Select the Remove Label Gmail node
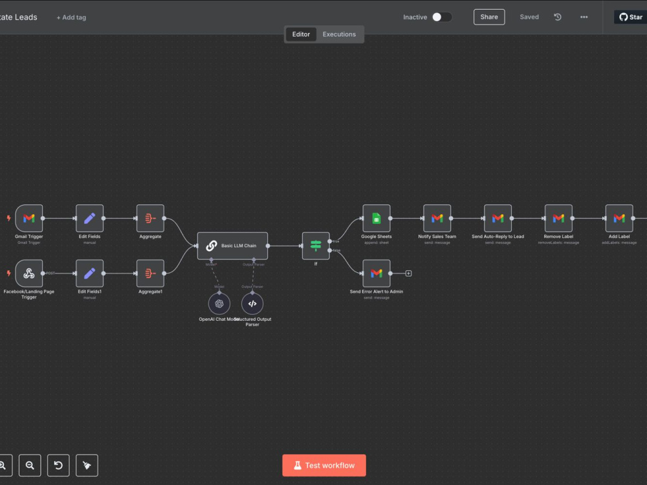 [x=558, y=218]
